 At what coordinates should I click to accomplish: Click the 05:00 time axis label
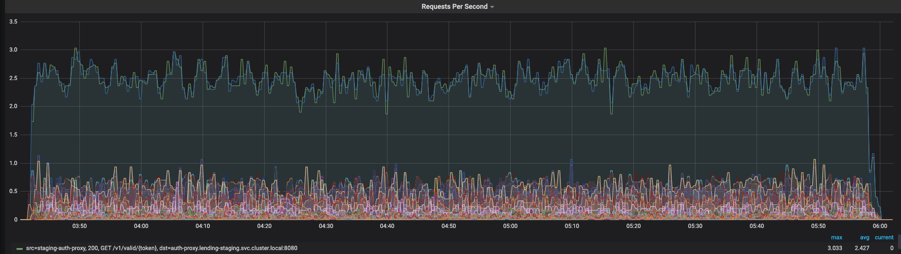click(510, 226)
